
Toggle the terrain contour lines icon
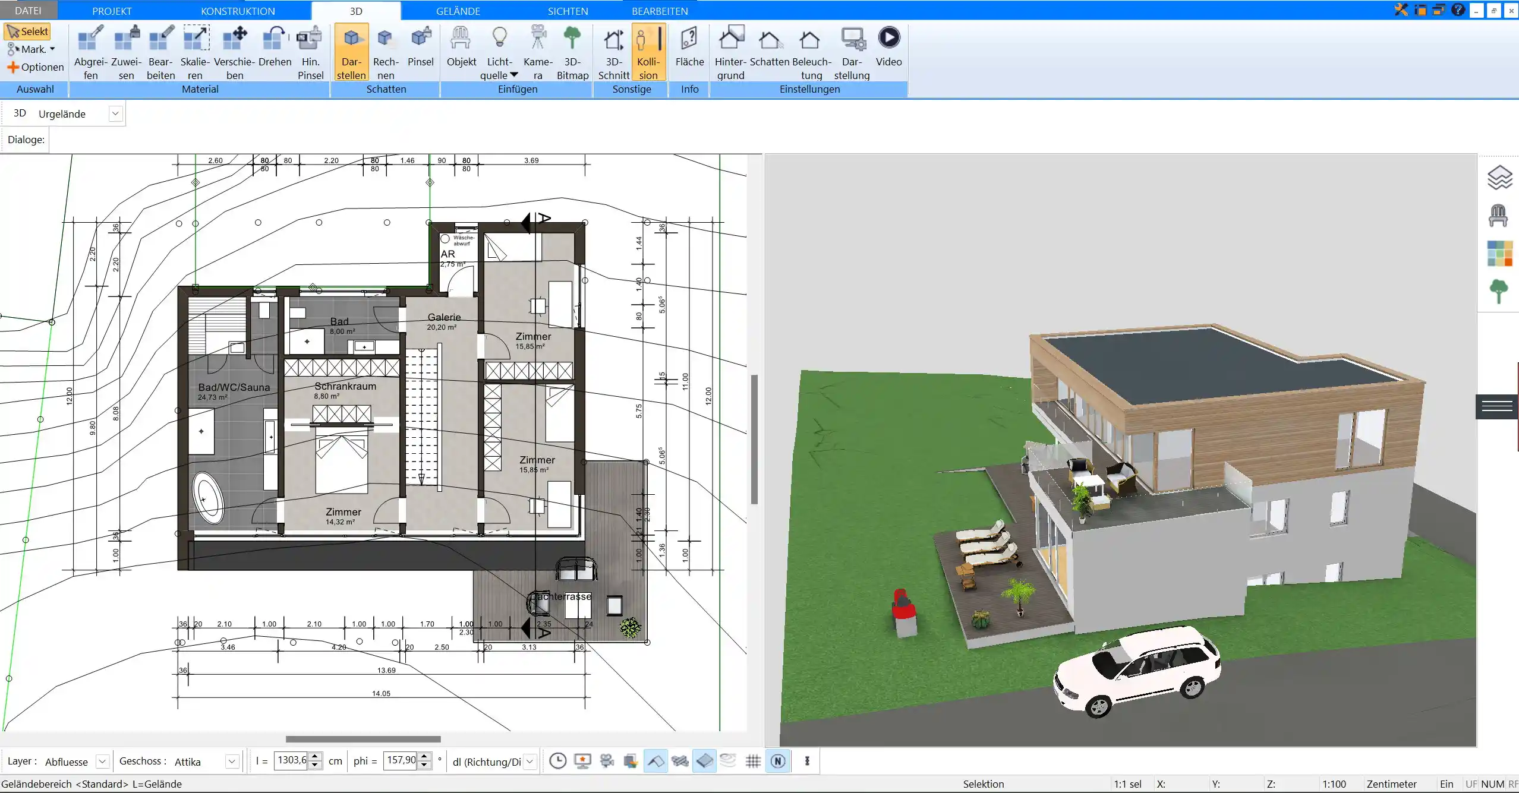[729, 761]
